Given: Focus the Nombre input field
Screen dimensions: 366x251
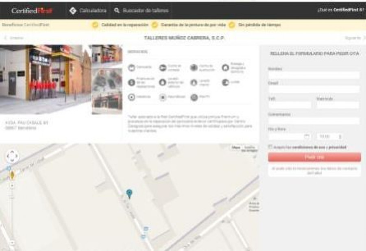Looking at the screenshot, I should tap(314, 75).
